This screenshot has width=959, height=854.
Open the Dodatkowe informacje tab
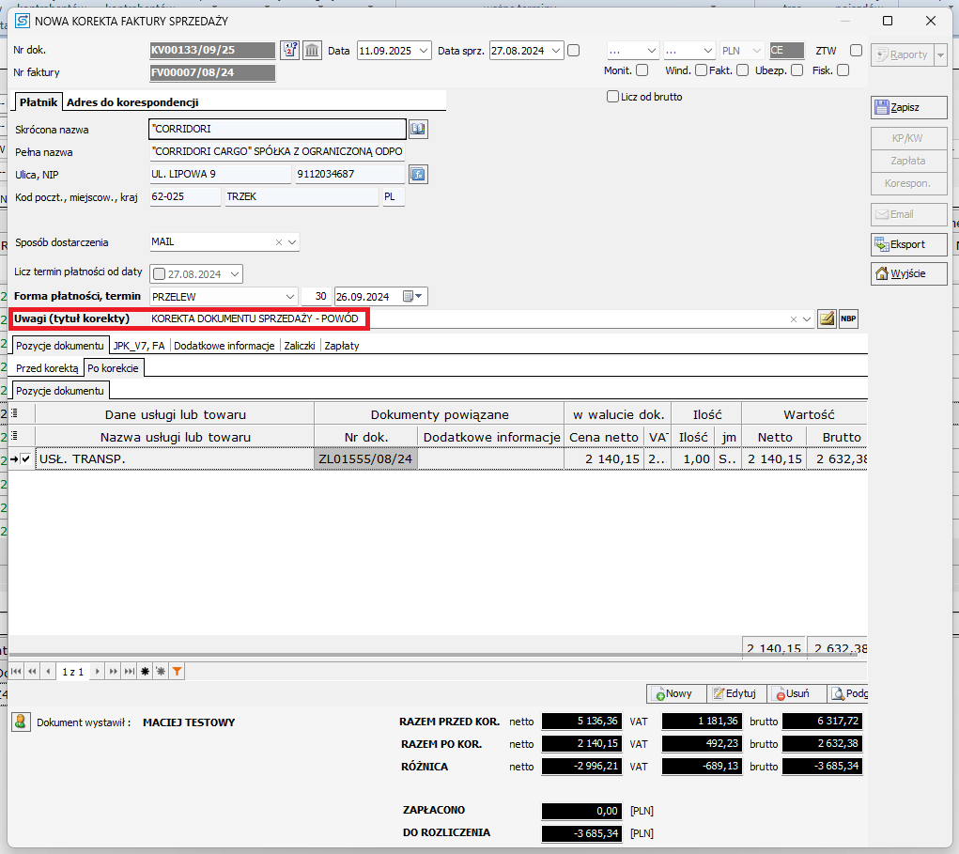(224, 346)
